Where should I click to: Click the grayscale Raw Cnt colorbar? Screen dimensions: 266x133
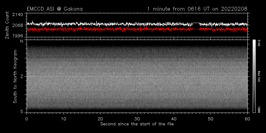(254, 76)
